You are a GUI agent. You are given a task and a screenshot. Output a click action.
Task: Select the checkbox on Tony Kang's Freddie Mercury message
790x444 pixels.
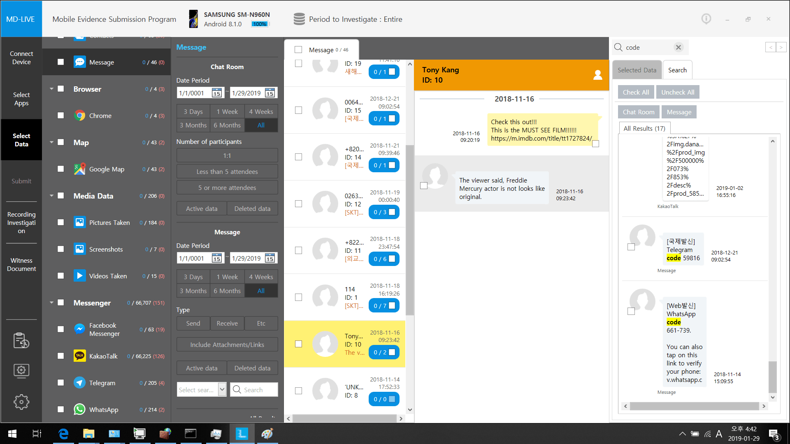pyautogui.click(x=423, y=185)
